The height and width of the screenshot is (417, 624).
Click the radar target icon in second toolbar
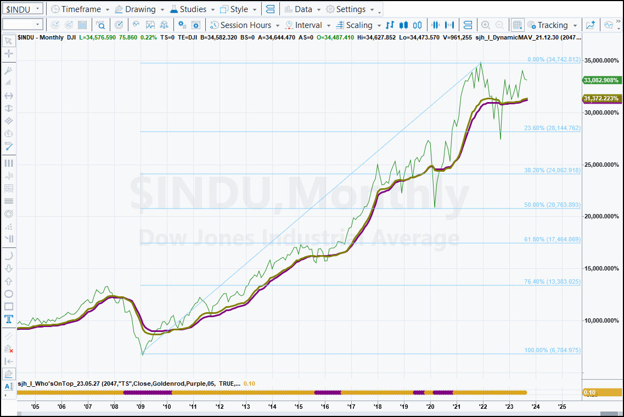tap(119, 25)
